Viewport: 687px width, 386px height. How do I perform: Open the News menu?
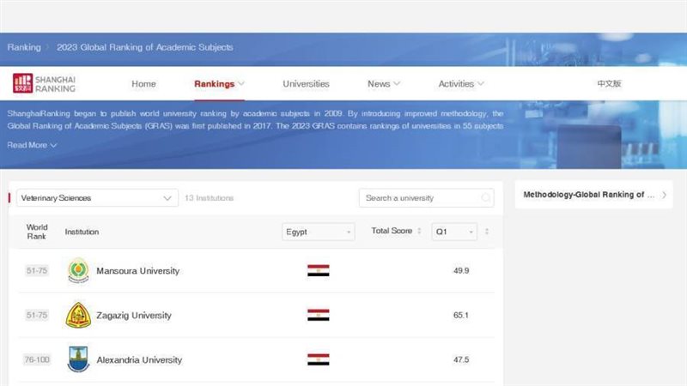pyautogui.click(x=383, y=84)
